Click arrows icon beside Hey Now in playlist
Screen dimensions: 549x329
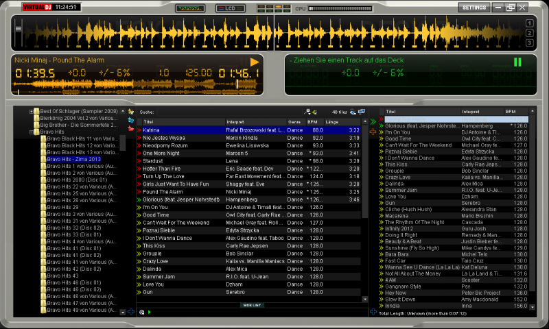point(382,293)
